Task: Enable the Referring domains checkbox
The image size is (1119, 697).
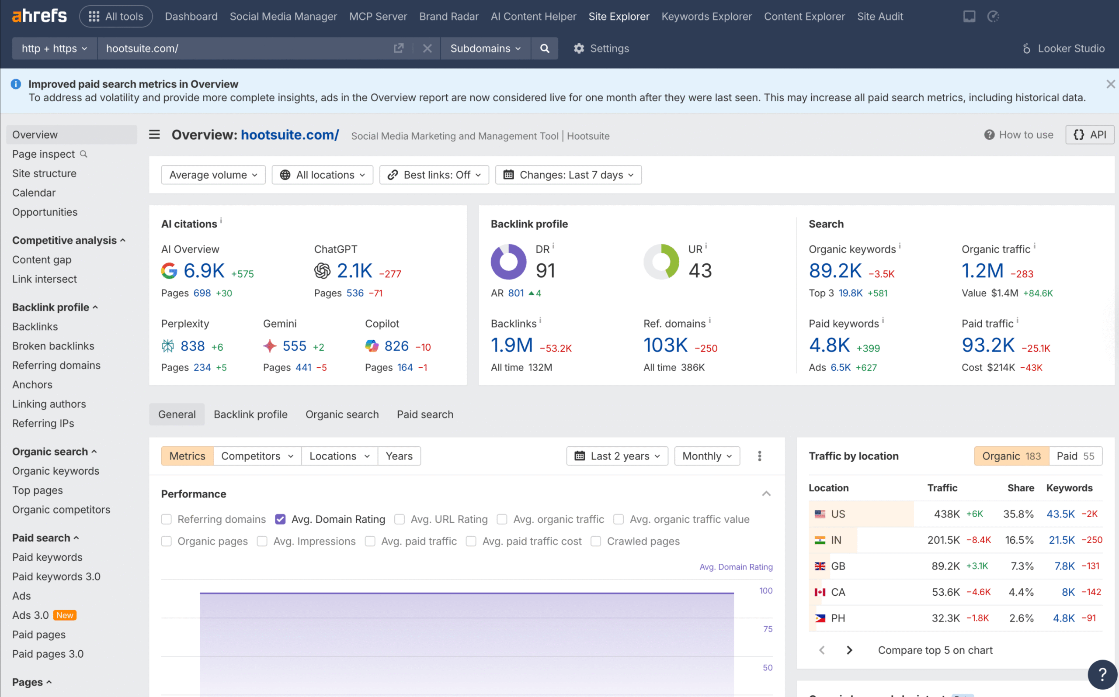Action: pos(167,519)
